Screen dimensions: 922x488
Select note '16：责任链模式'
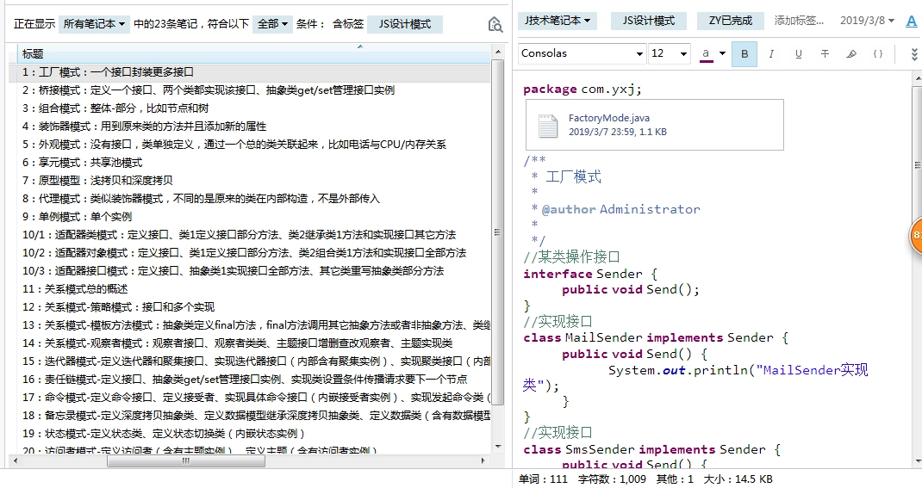249,380
